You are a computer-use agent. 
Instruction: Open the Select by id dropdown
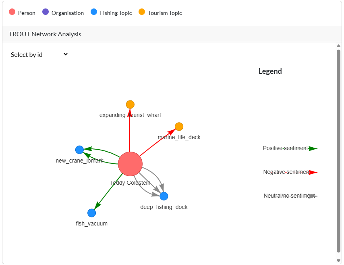pos(39,54)
